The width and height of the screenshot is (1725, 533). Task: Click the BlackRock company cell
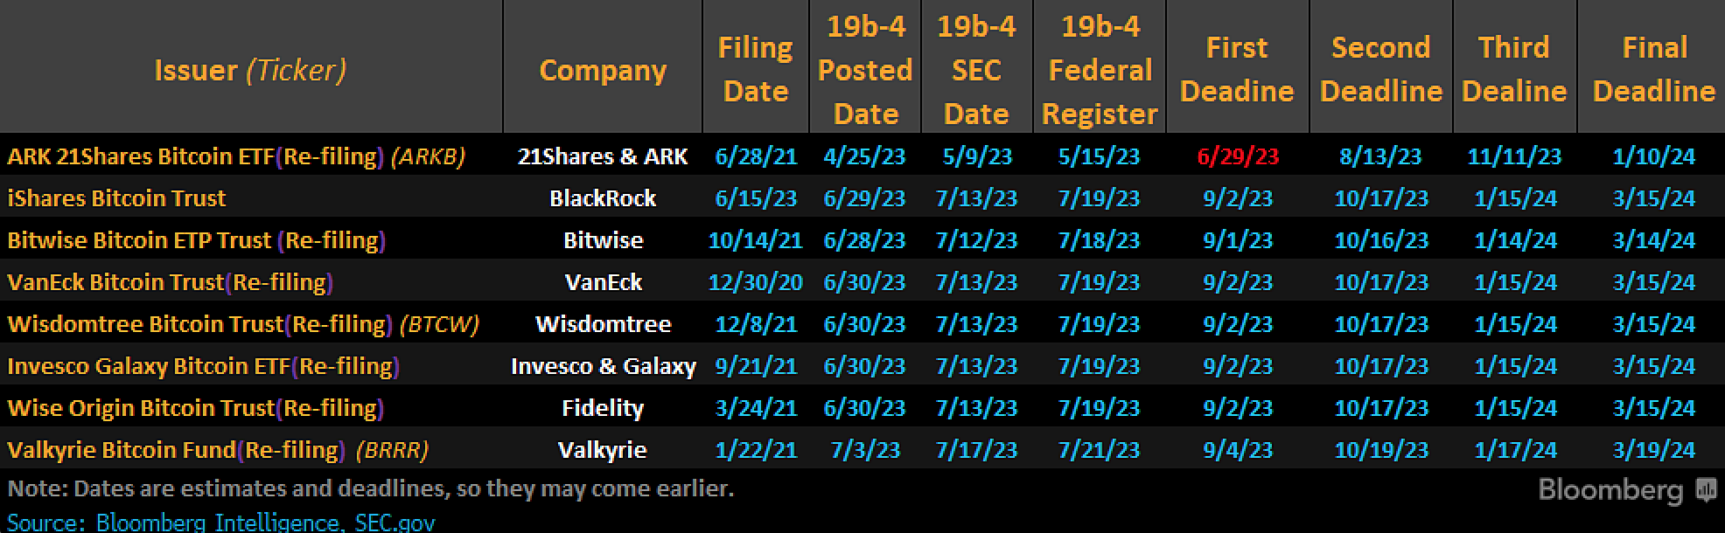603,198
